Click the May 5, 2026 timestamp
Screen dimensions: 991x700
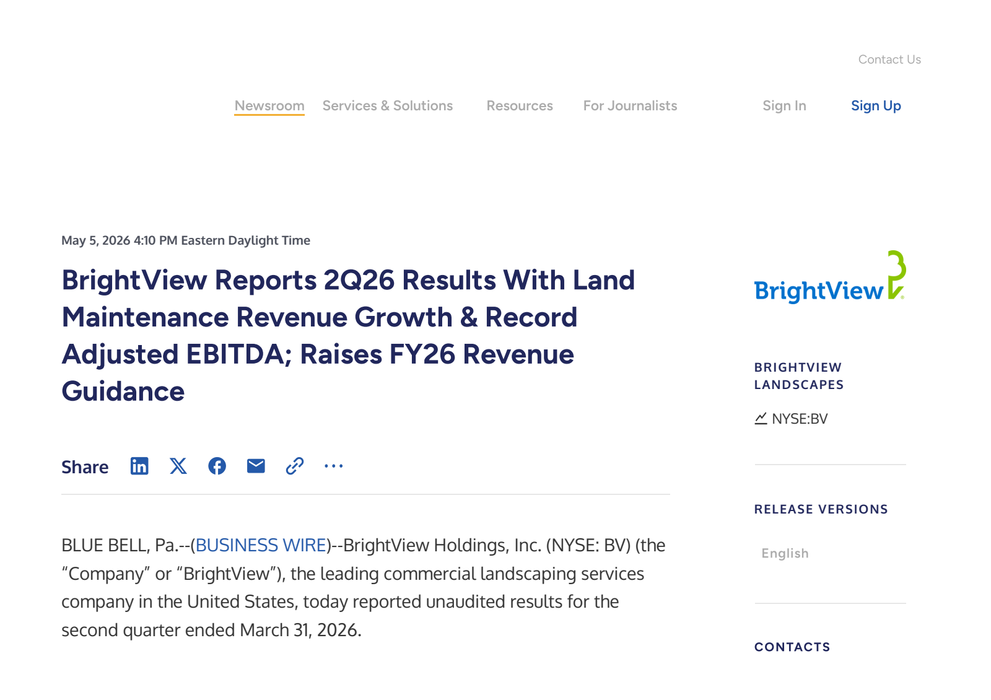(x=186, y=240)
